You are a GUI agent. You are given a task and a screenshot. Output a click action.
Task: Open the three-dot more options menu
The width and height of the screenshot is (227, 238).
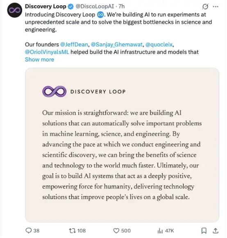click(216, 7)
